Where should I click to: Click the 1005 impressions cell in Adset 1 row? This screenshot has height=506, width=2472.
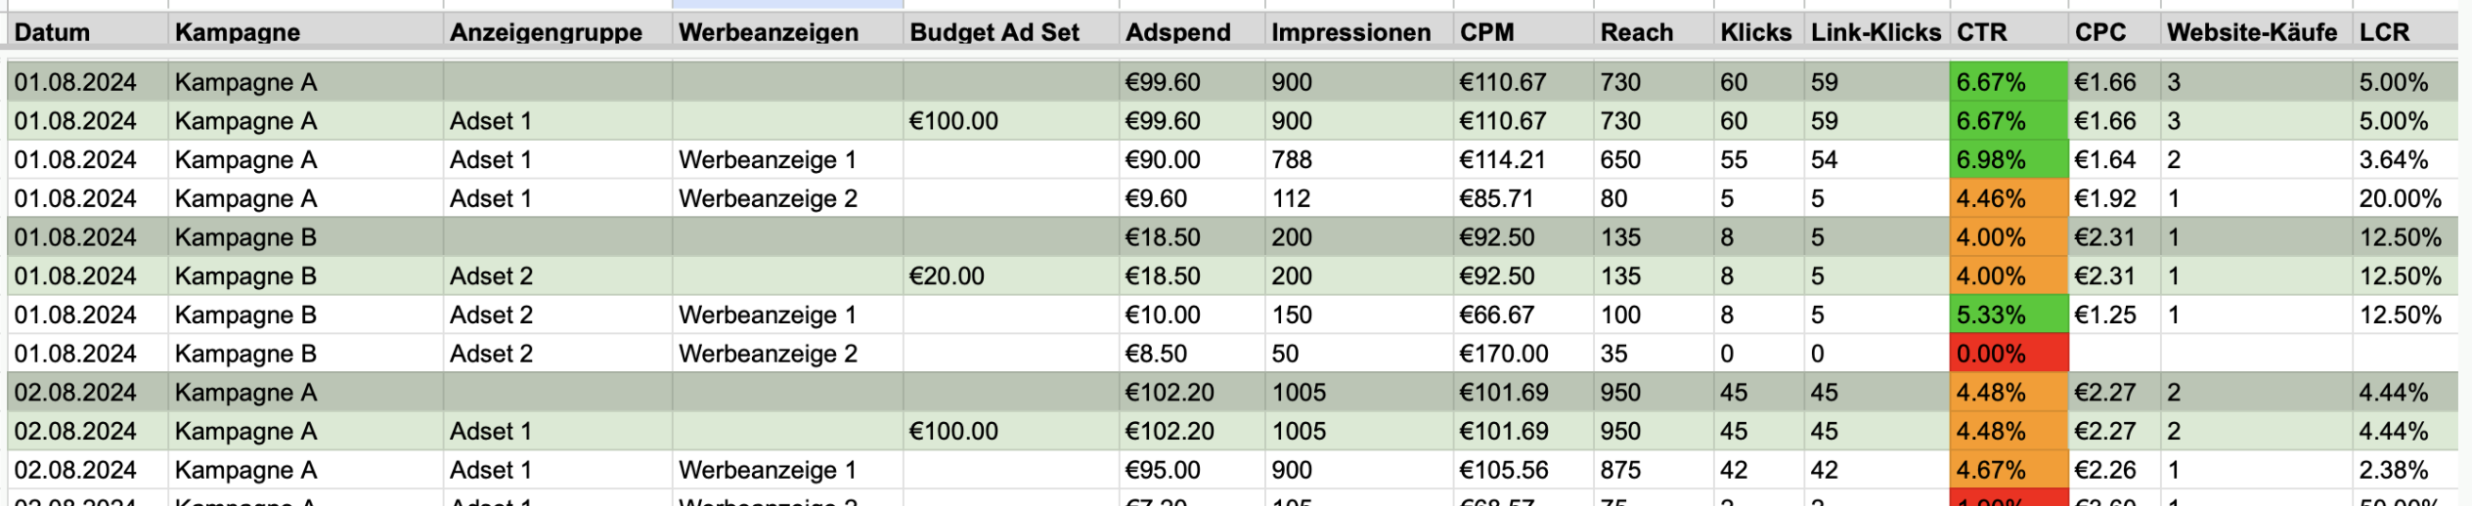coord(1359,432)
